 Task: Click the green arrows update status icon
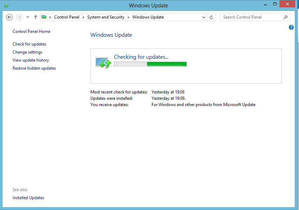pyautogui.click(x=103, y=63)
